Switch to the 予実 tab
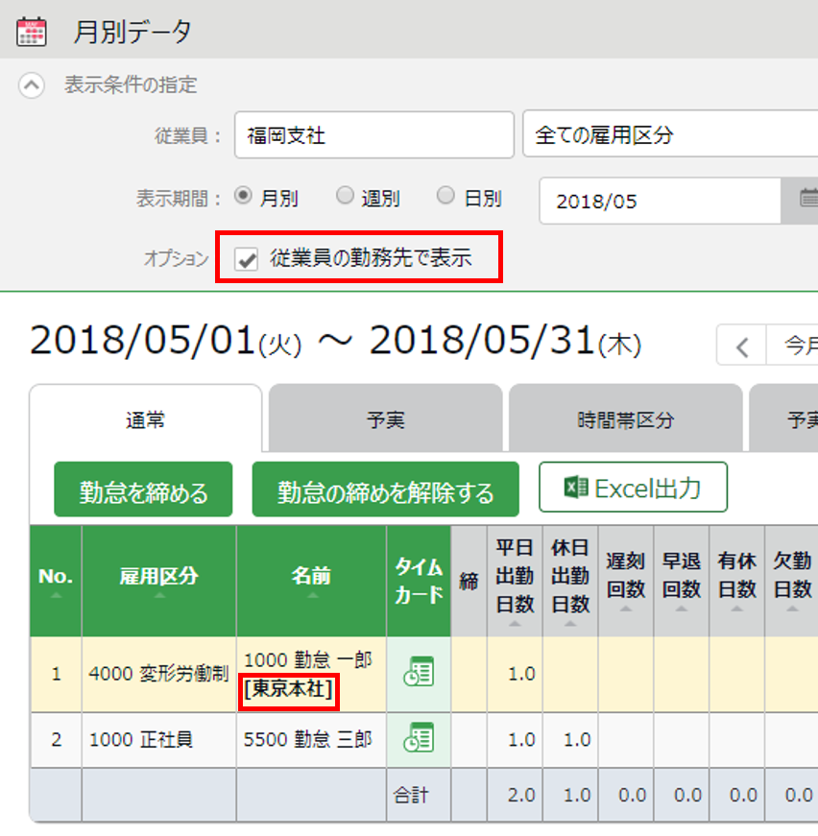 pyautogui.click(x=385, y=419)
